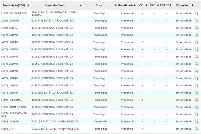Image resolution: width=201 pixels, height=134 pixels.
Task: Sort table by Situação column
Action: point(192,5)
